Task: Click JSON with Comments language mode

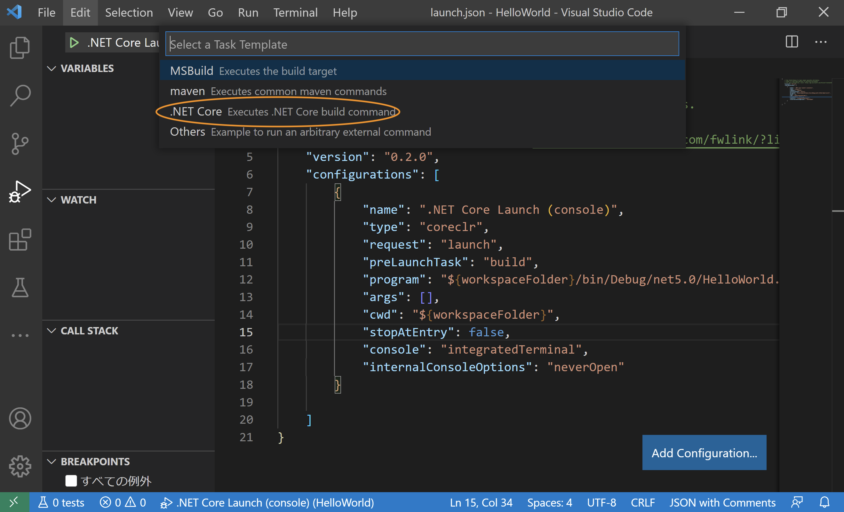Action: (x=722, y=502)
